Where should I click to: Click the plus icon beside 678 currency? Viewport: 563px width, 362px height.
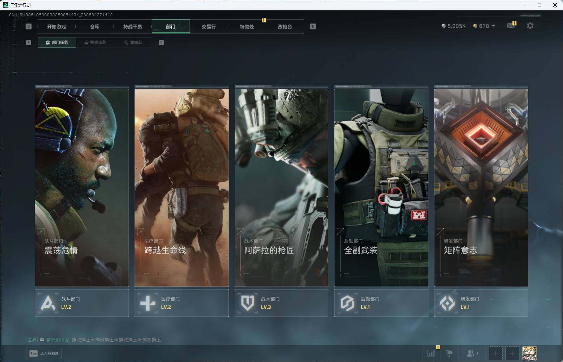[x=493, y=26]
